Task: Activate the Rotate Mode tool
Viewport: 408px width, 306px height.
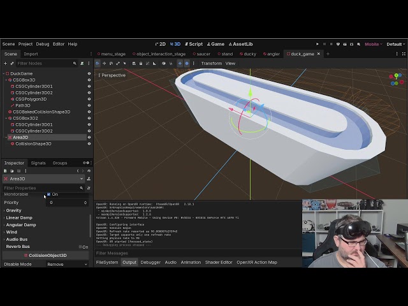Action: (111, 63)
